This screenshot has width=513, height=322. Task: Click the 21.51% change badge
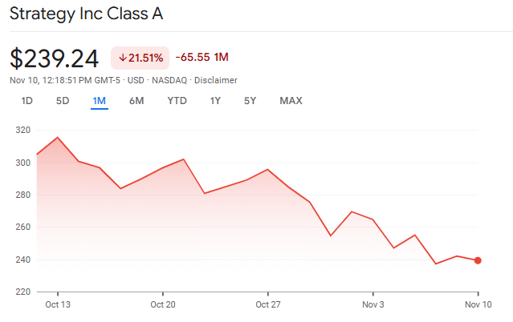coord(140,58)
